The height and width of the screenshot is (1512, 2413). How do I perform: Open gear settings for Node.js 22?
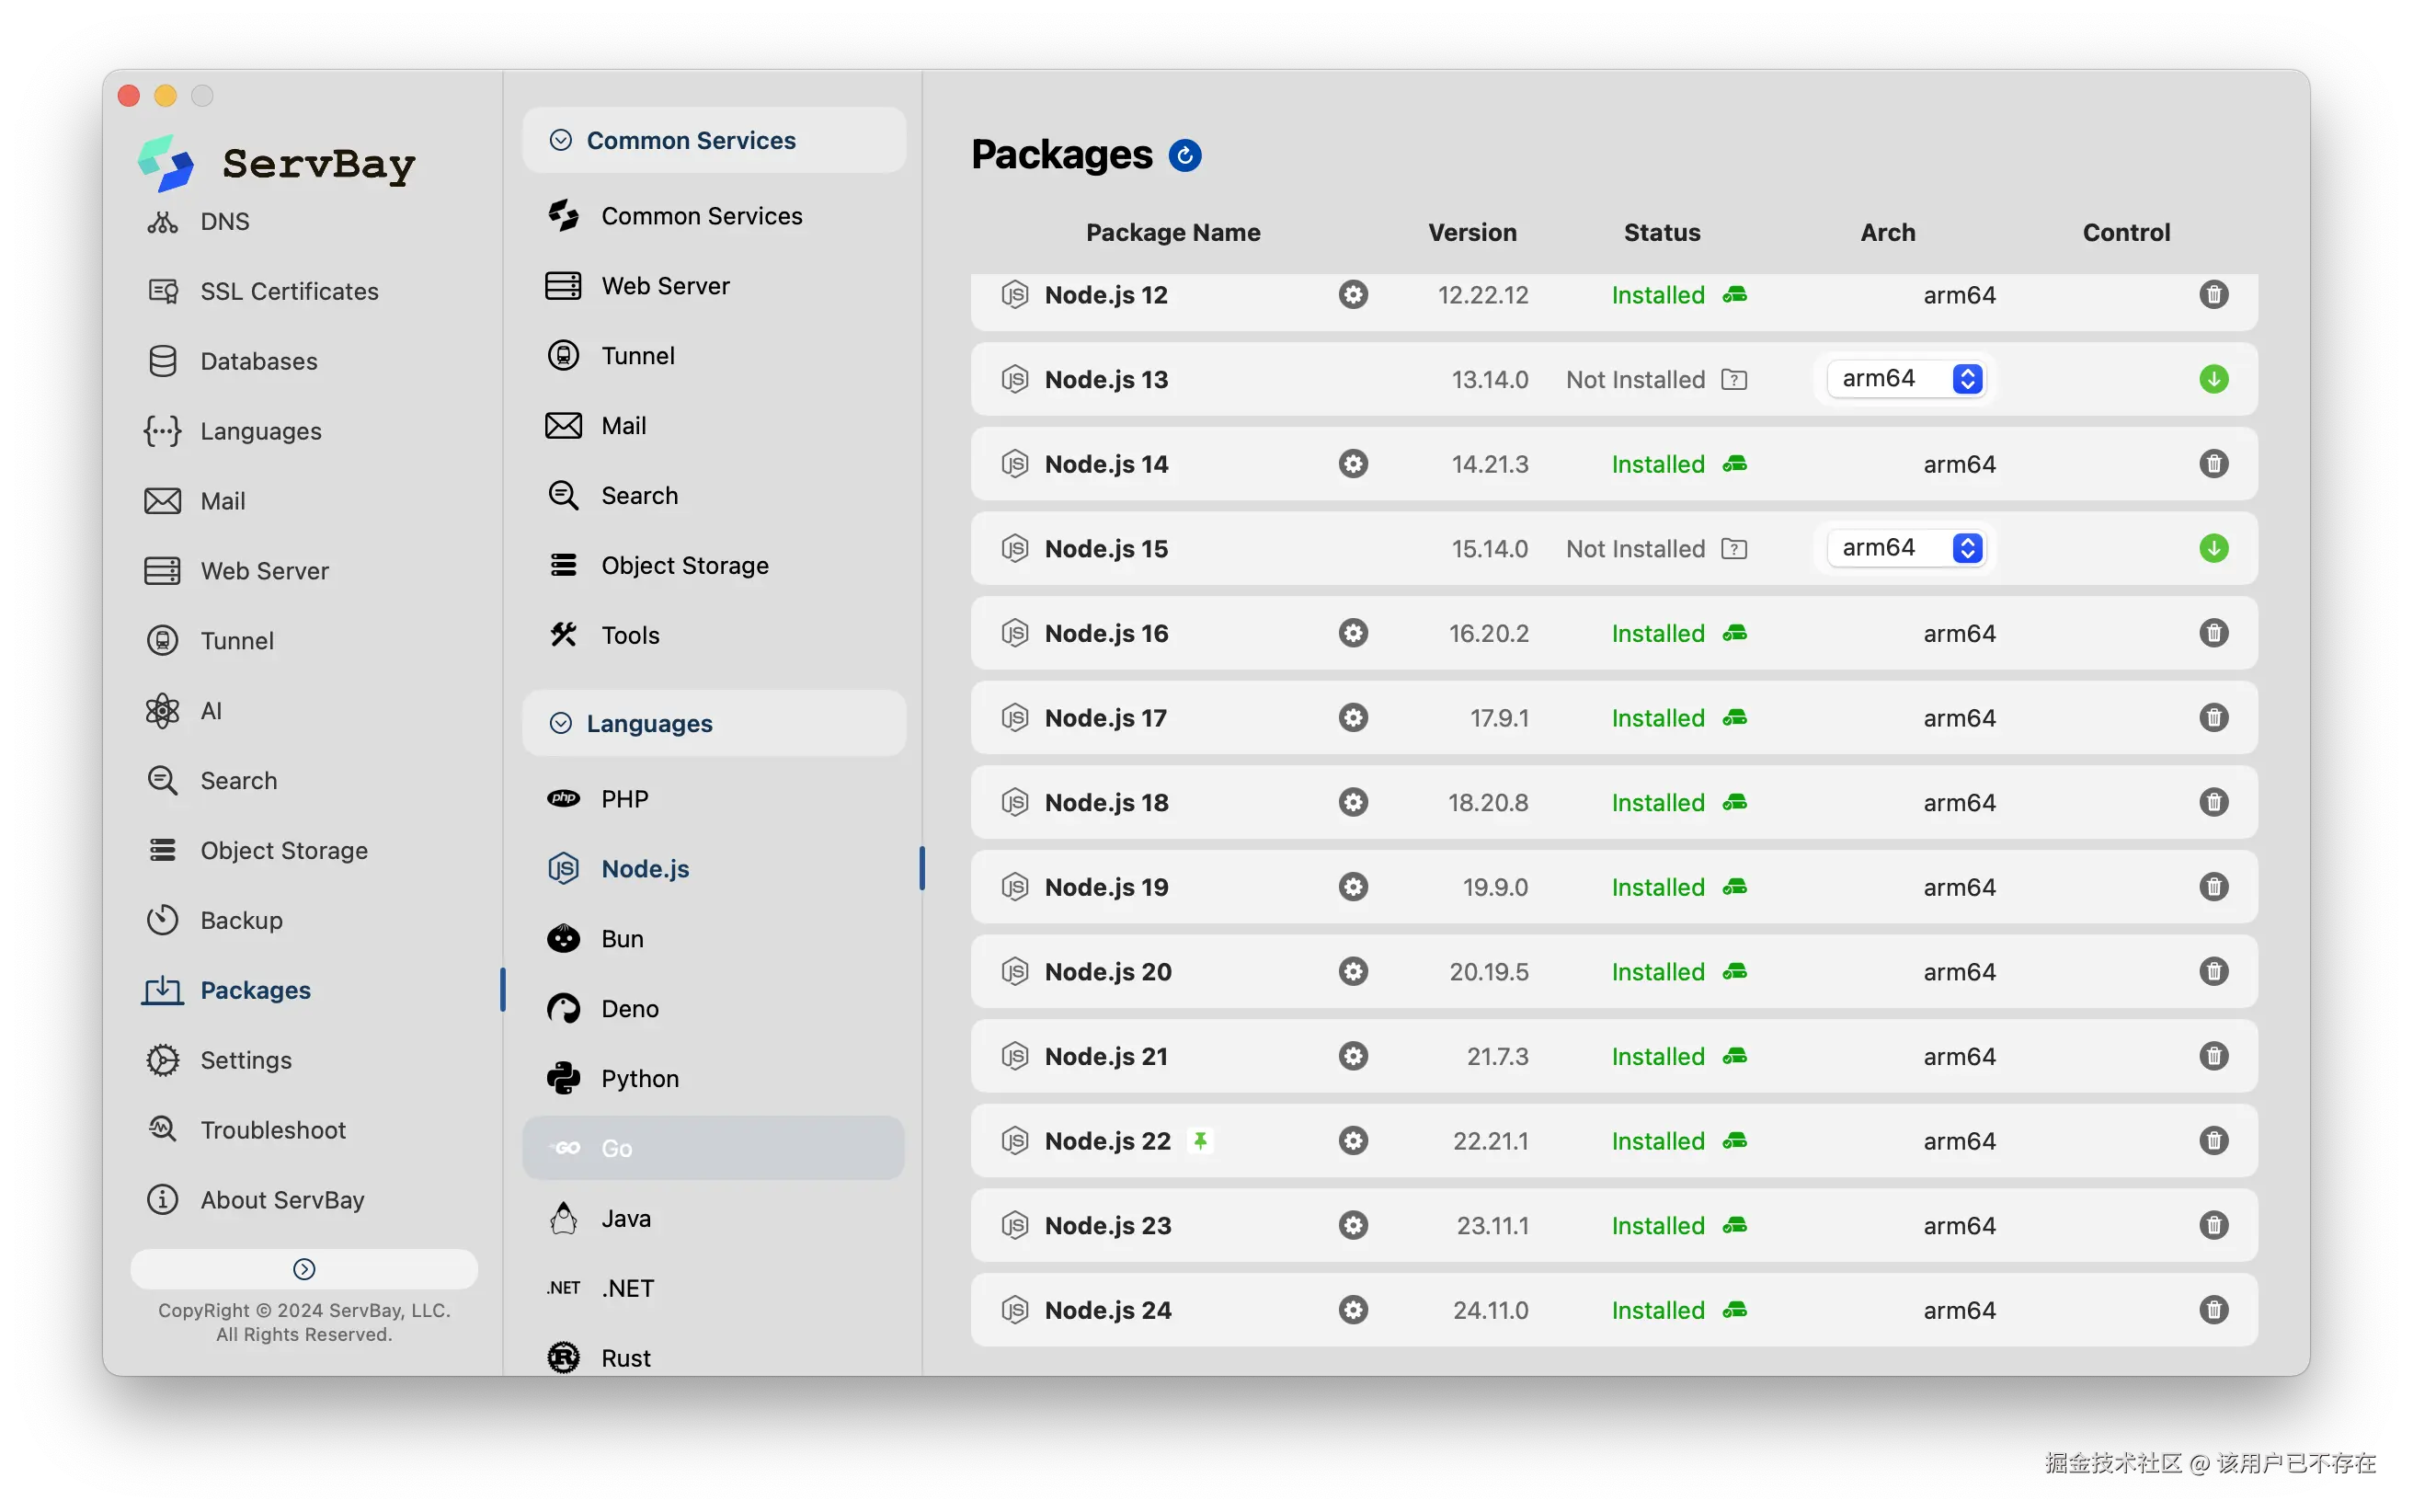click(x=1353, y=1141)
